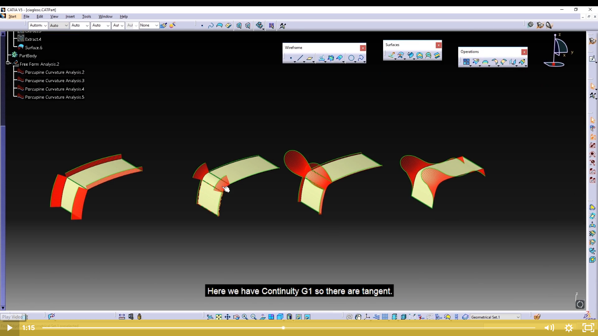Screen dimensions: 598x336
Task: Select the Line tool in Wireframe toolbar
Action: click(300, 58)
